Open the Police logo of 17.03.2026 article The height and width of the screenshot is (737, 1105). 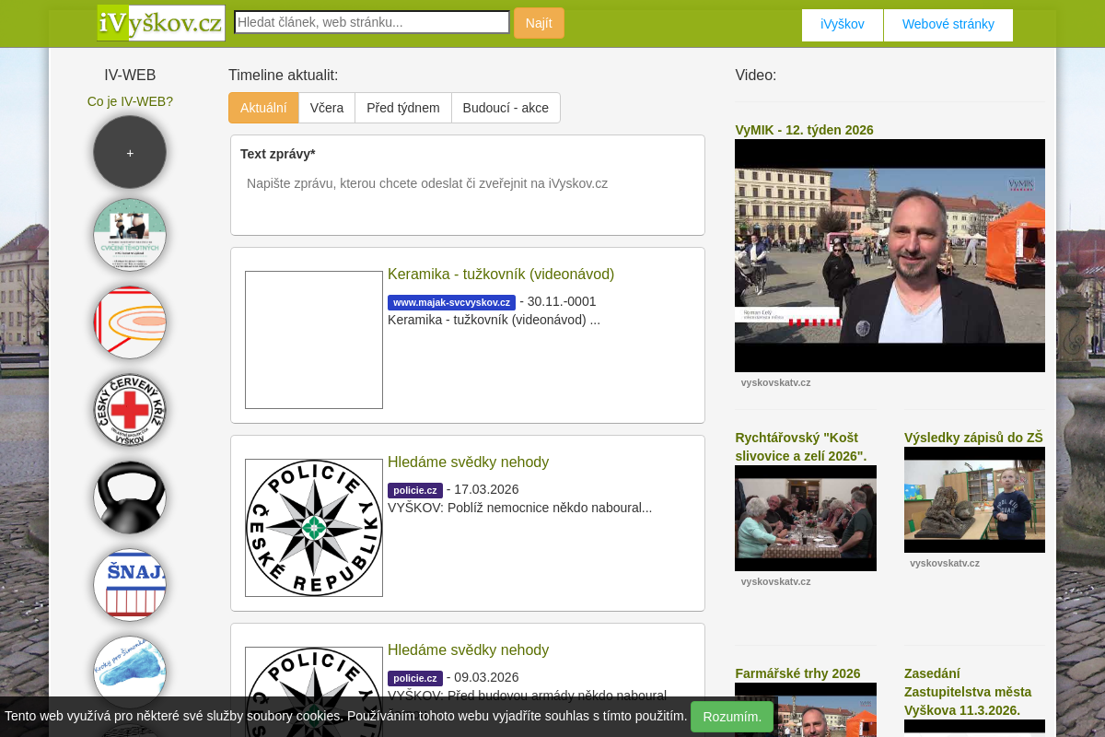coord(314,528)
